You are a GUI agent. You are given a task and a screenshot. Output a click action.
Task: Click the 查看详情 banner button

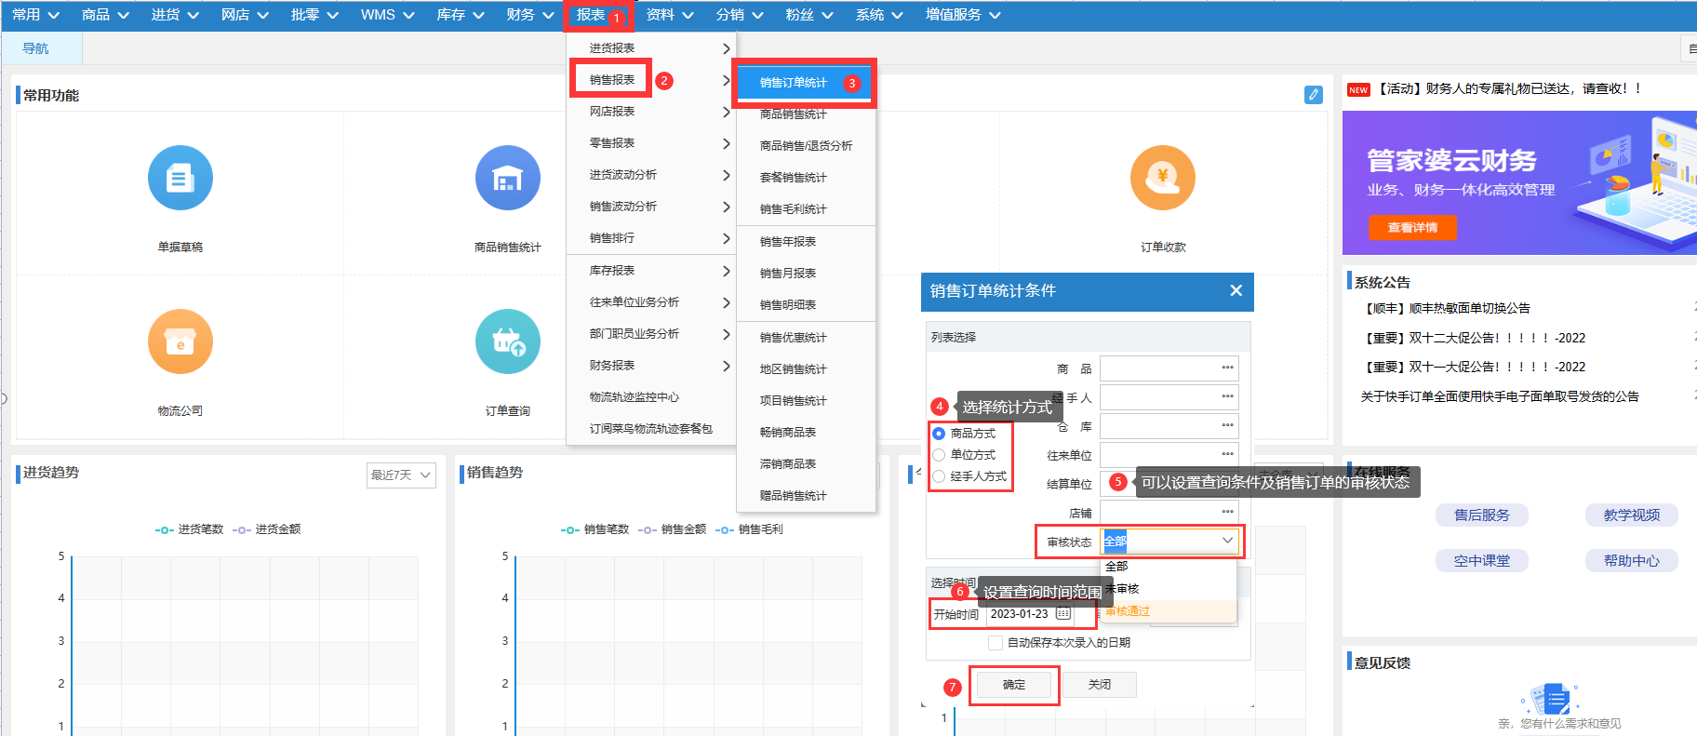point(1411,228)
